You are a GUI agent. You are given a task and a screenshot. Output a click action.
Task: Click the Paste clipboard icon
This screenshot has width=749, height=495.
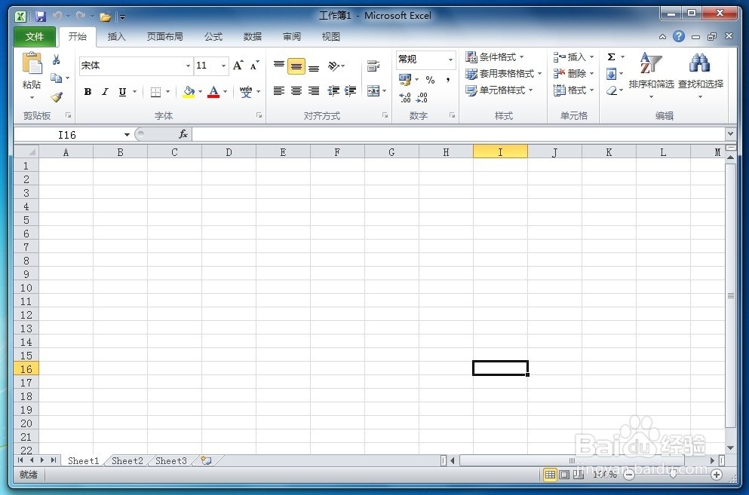[x=32, y=63]
